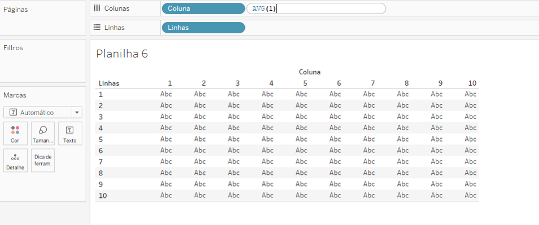Click the Filtros shelf area
This screenshot has height=225, width=539.
pos(43,61)
